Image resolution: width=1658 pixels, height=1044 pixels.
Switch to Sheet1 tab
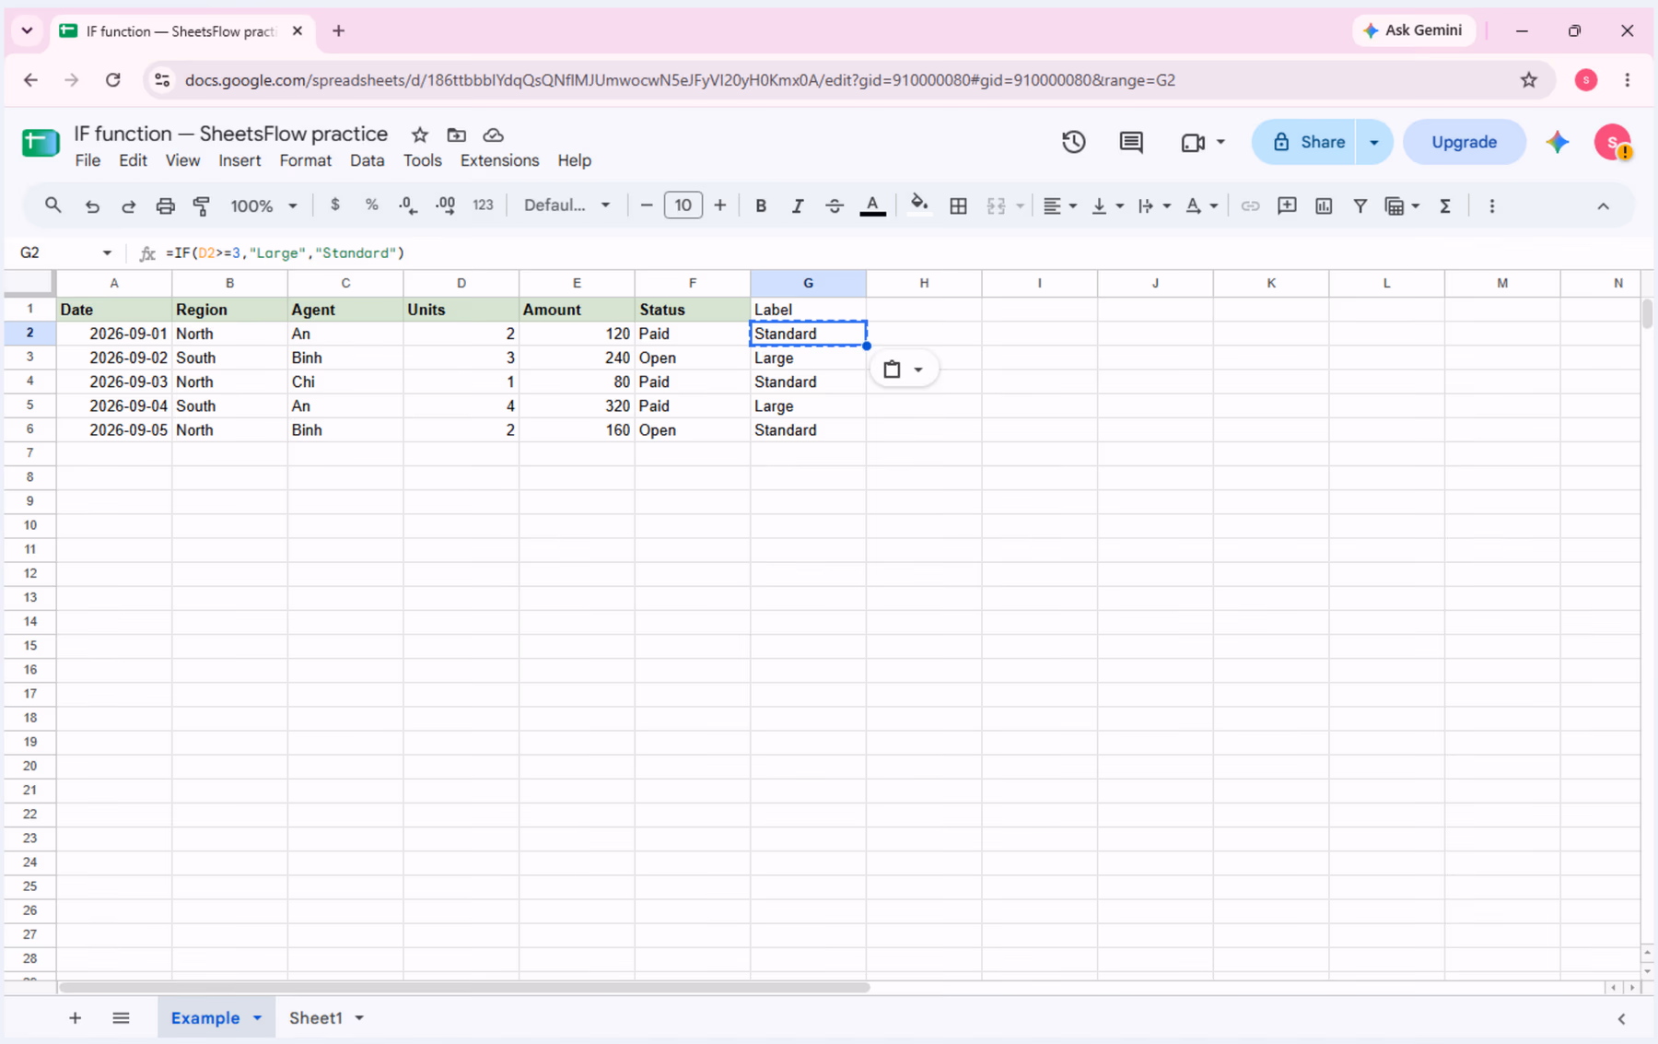click(x=316, y=1018)
